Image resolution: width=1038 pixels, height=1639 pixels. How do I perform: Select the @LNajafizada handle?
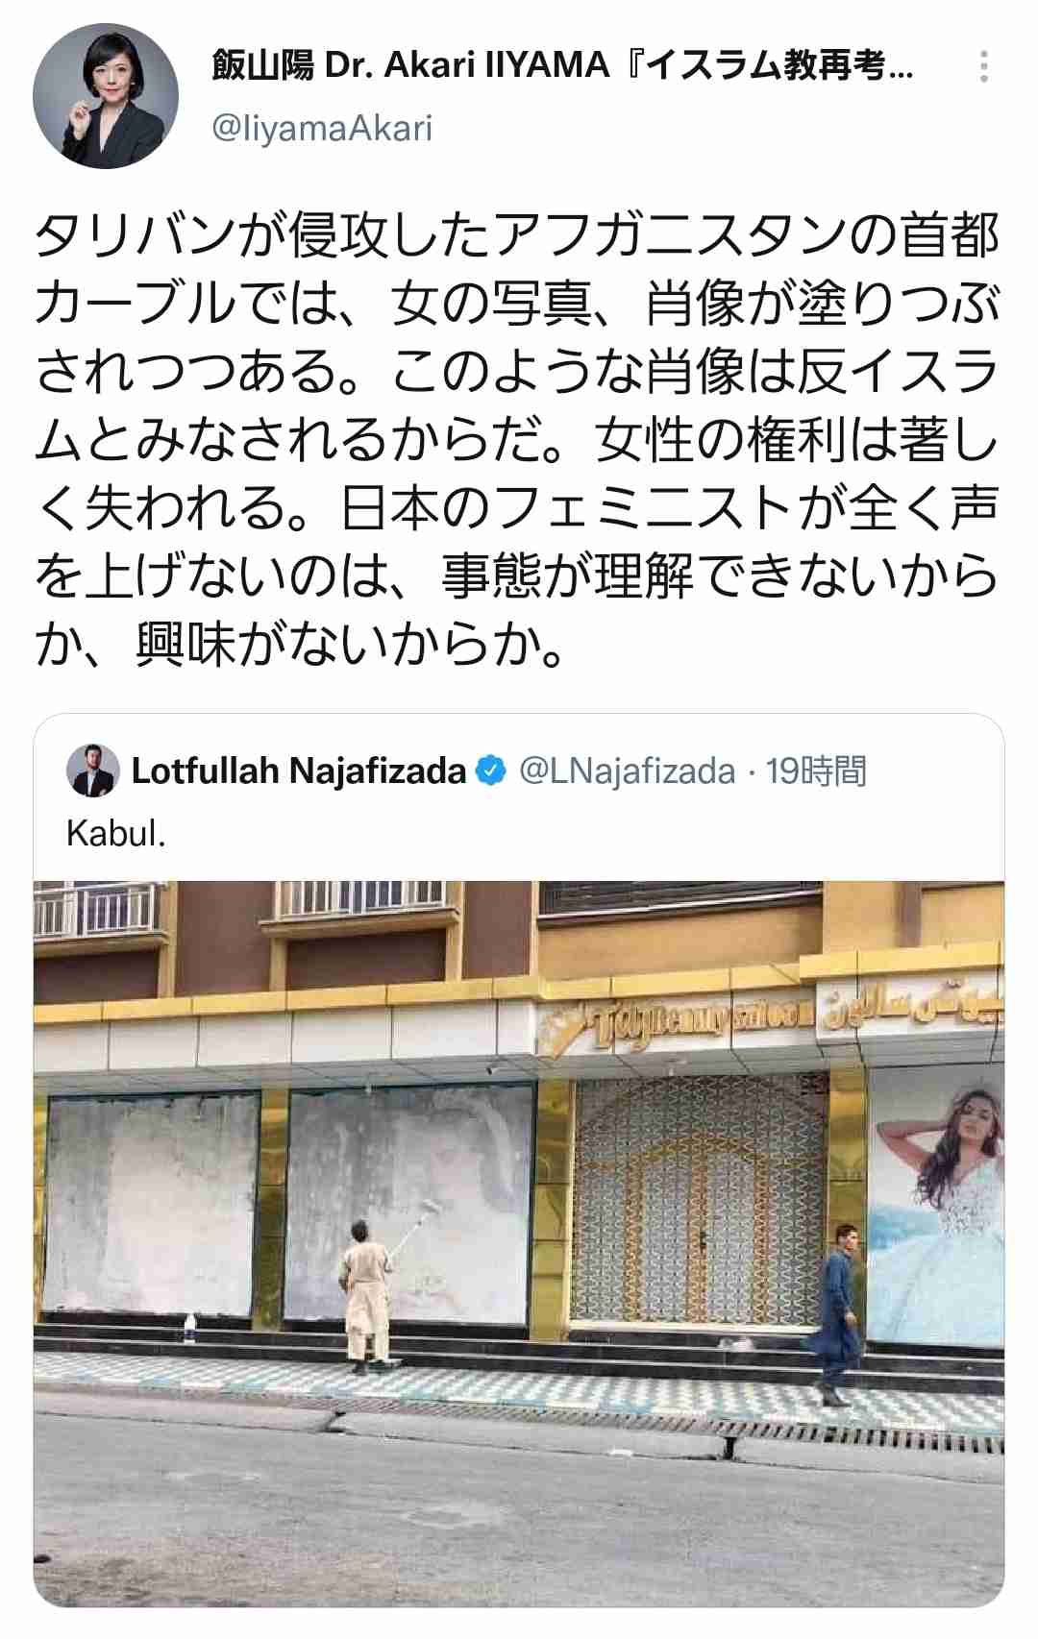pyautogui.click(x=627, y=771)
